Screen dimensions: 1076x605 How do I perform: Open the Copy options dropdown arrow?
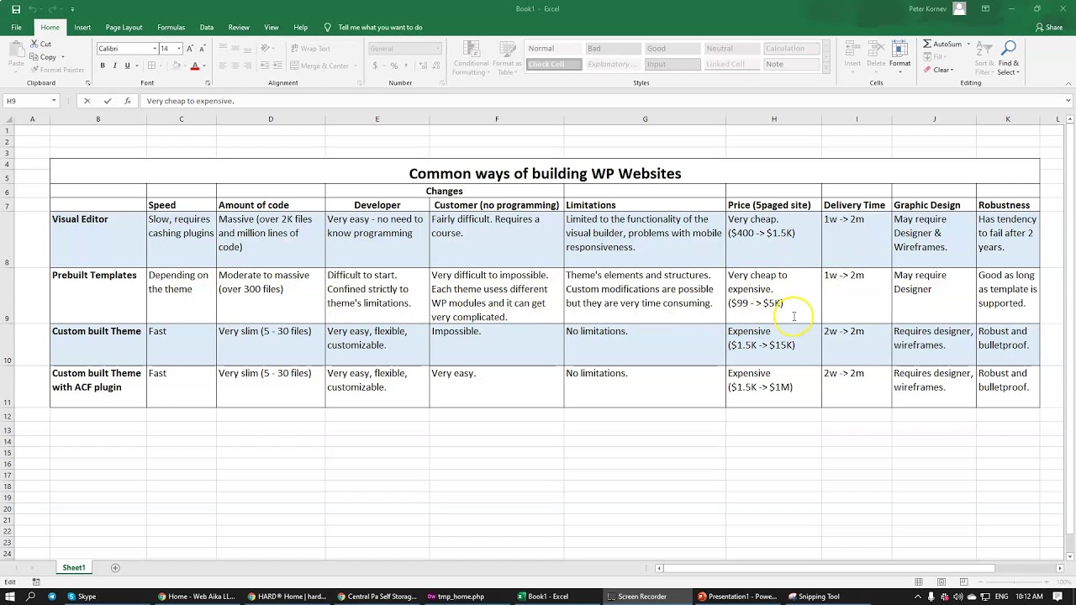(x=62, y=57)
